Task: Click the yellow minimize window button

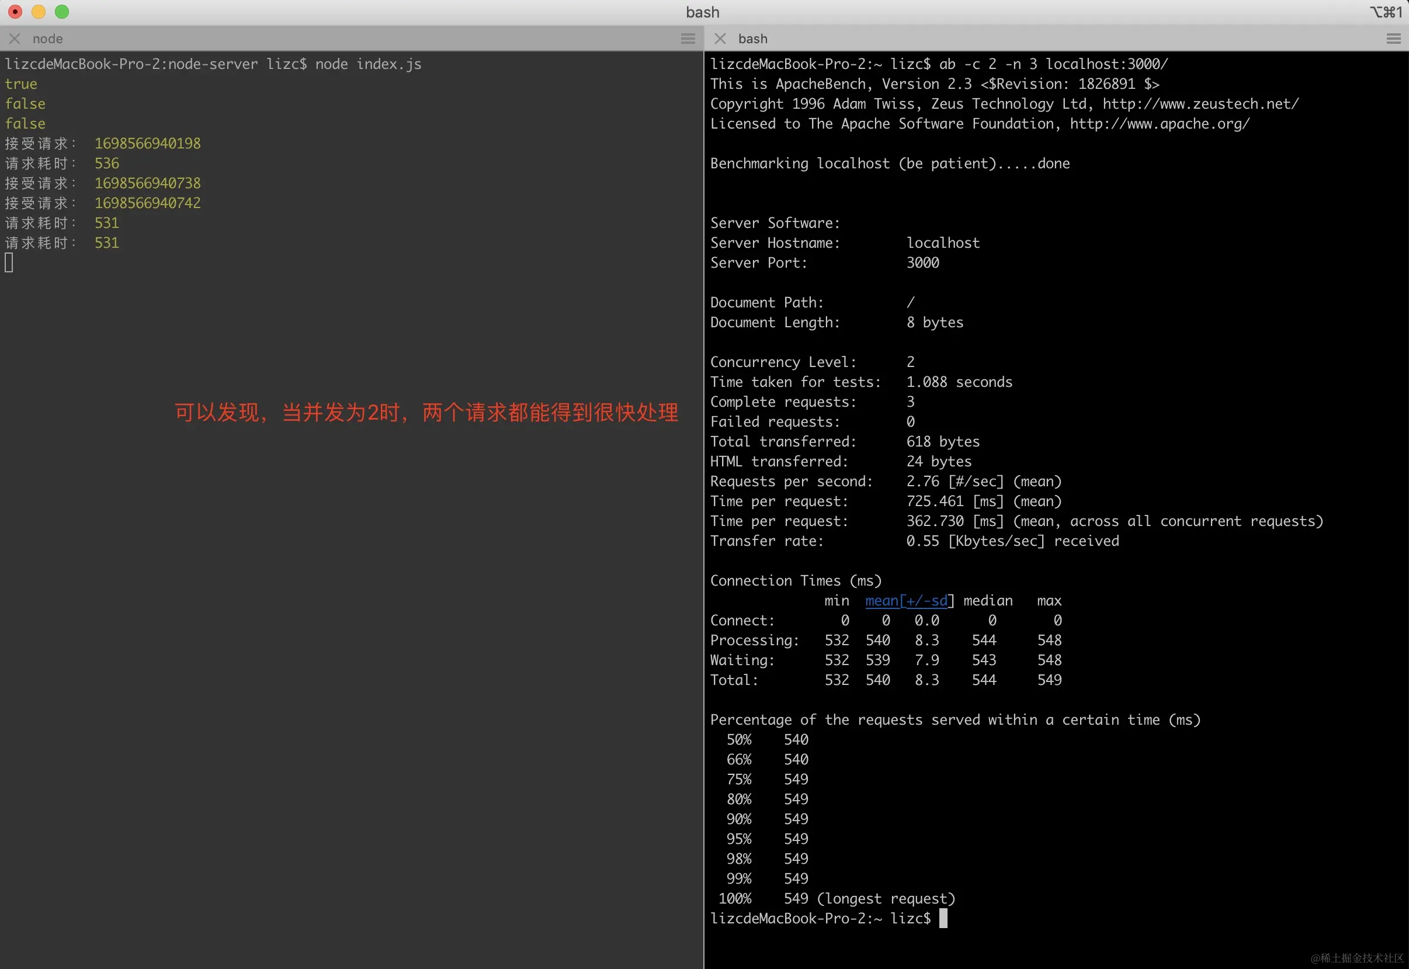Action: (38, 12)
